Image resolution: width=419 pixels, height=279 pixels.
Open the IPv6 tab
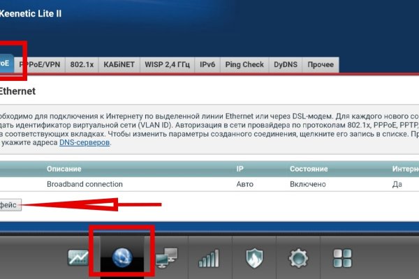coord(207,65)
